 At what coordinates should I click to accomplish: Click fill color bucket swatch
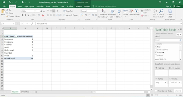(39, 15)
